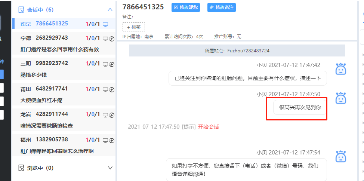The image size is (364, 181).
Task: Click the 会话中 section header icon
Action: pos(21,10)
